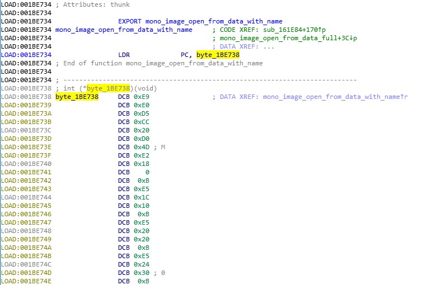Screen dimensions: 427x285
Task: Select the DCB value 0xCC
Action: click(142, 122)
